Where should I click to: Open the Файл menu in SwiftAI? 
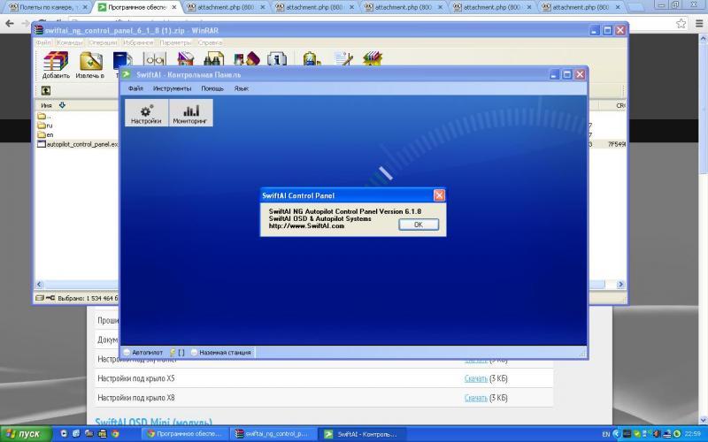[x=135, y=88]
